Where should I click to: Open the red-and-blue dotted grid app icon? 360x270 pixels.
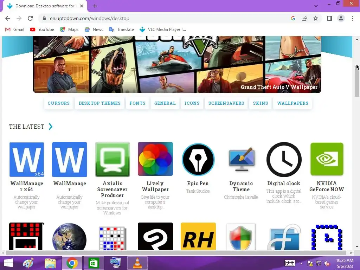[x=112, y=238]
